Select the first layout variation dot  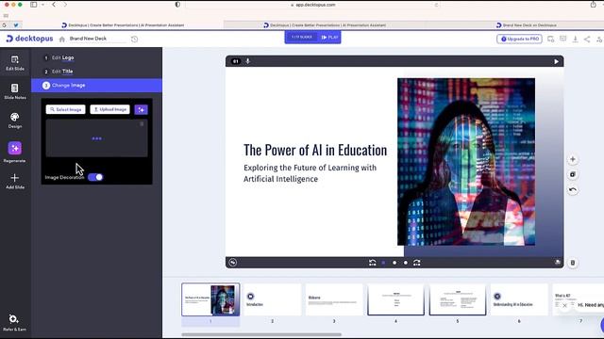pyautogui.click(x=383, y=263)
